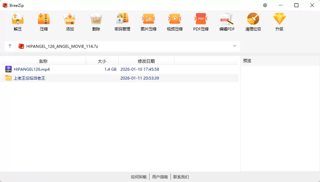Click the date 2026-01-11 20:53:39
320x182 pixels.
(x=140, y=78)
